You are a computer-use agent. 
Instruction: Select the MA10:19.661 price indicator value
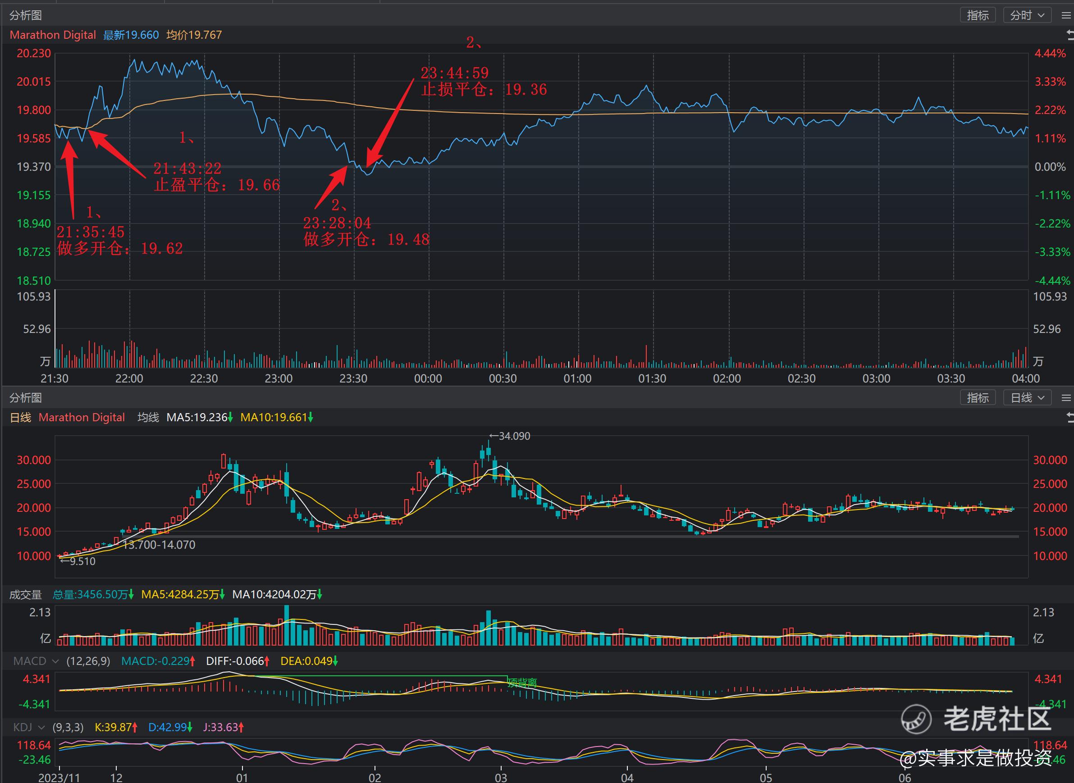276,418
